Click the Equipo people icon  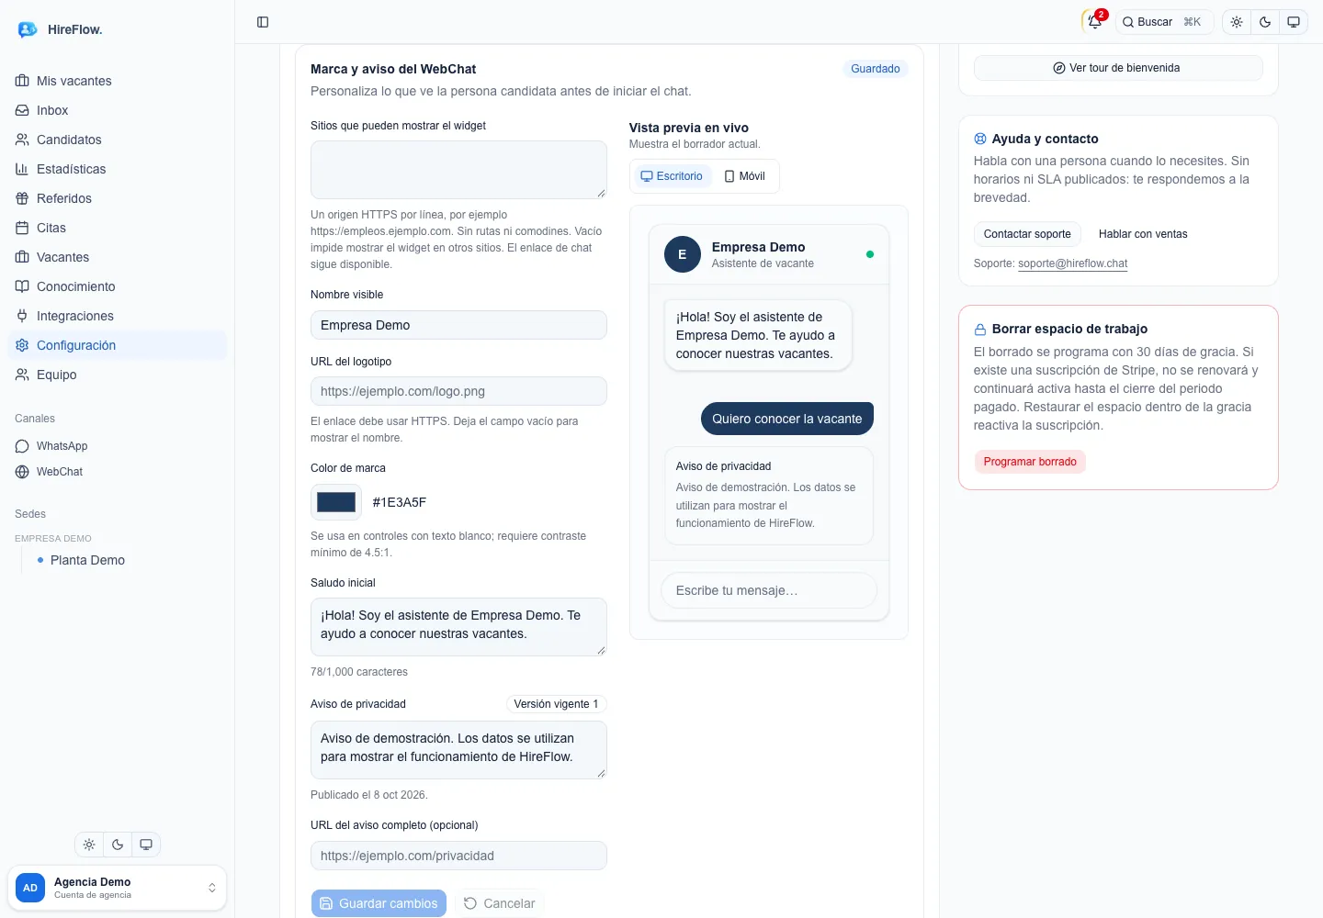tap(22, 375)
